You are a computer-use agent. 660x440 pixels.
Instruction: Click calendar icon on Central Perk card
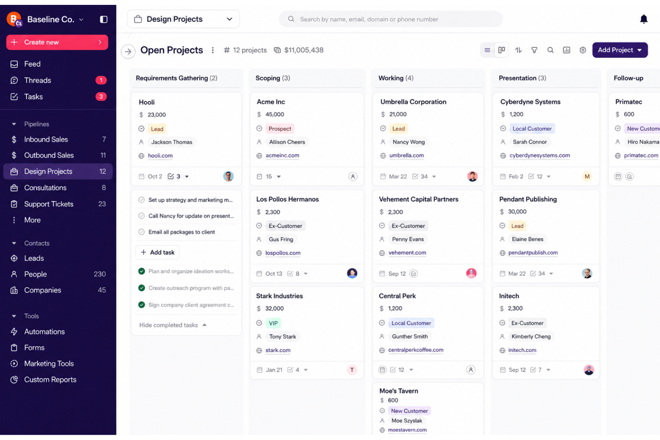pos(382,370)
